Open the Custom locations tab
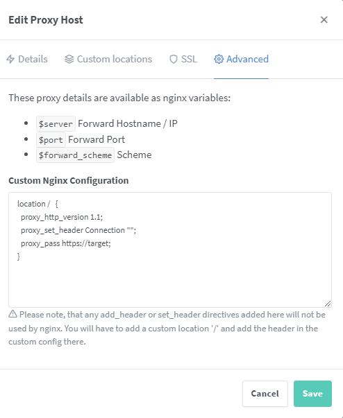This screenshot has width=343, height=418. click(x=108, y=59)
